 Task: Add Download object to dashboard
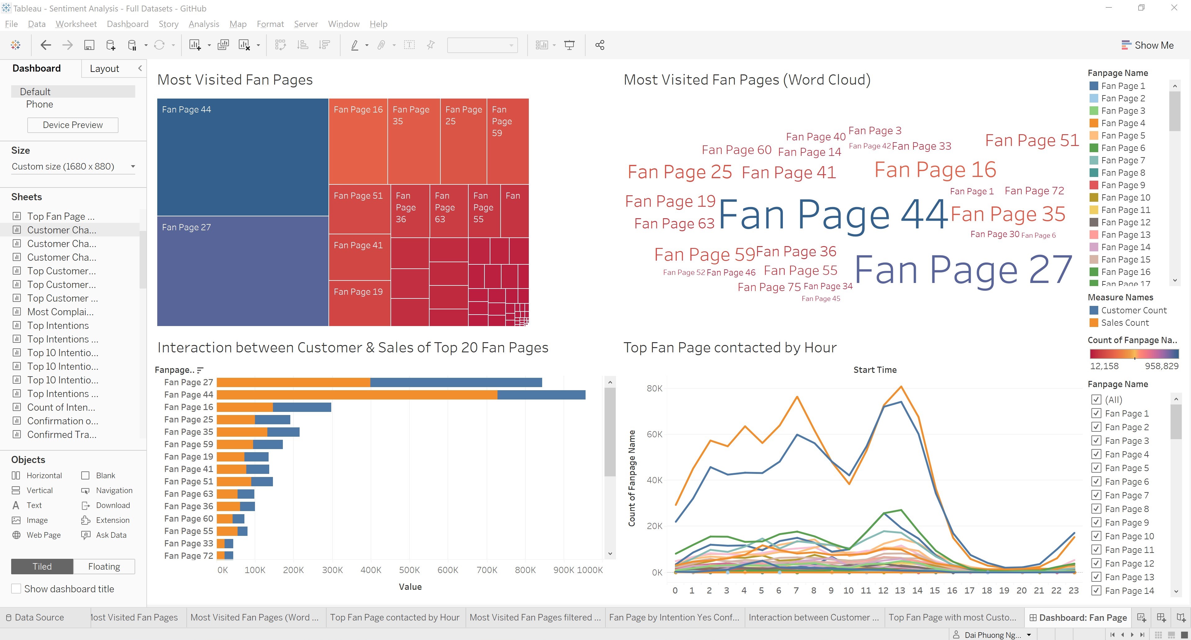(x=105, y=505)
